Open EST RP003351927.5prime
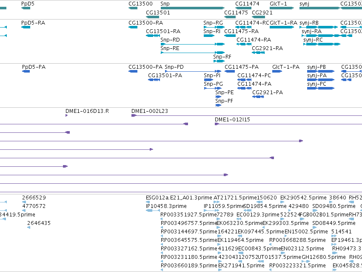The width and height of the screenshot is (362, 272). [x=188, y=215]
